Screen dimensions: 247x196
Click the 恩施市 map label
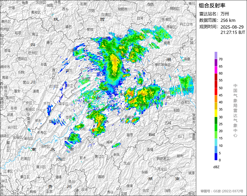[x=129, y=117]
